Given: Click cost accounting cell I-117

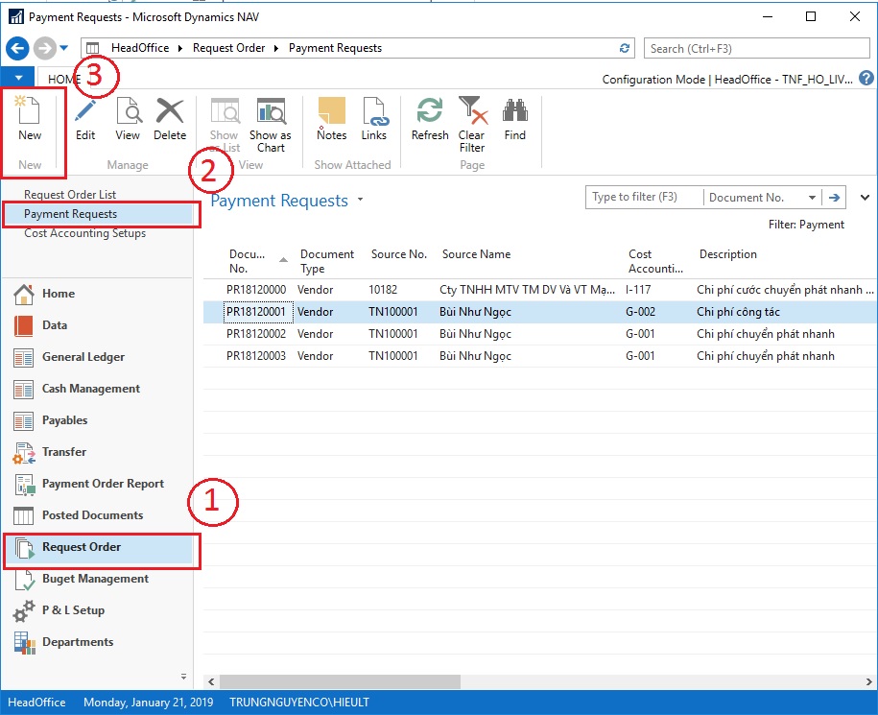Looking at the screenshot, I should click(x=638, y=290).
